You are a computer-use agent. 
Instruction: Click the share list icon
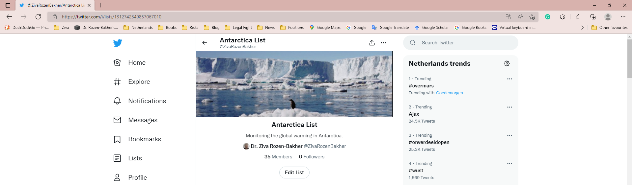(x=372, y=43)
